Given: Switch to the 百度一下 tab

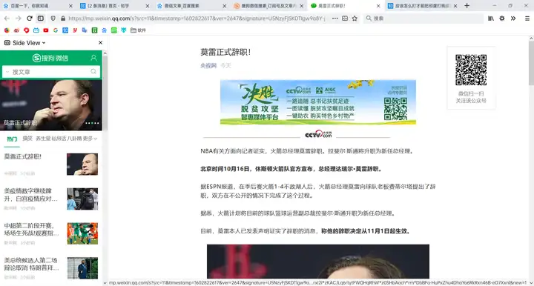Looking at the screenshot, I should point(36,6).
